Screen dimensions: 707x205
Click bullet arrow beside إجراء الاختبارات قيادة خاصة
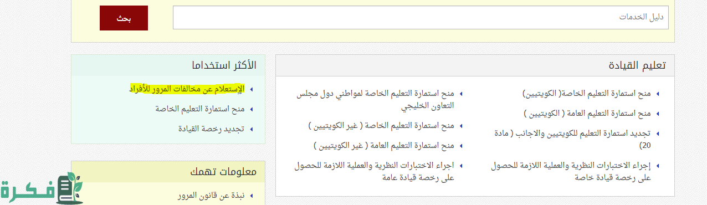658,166
